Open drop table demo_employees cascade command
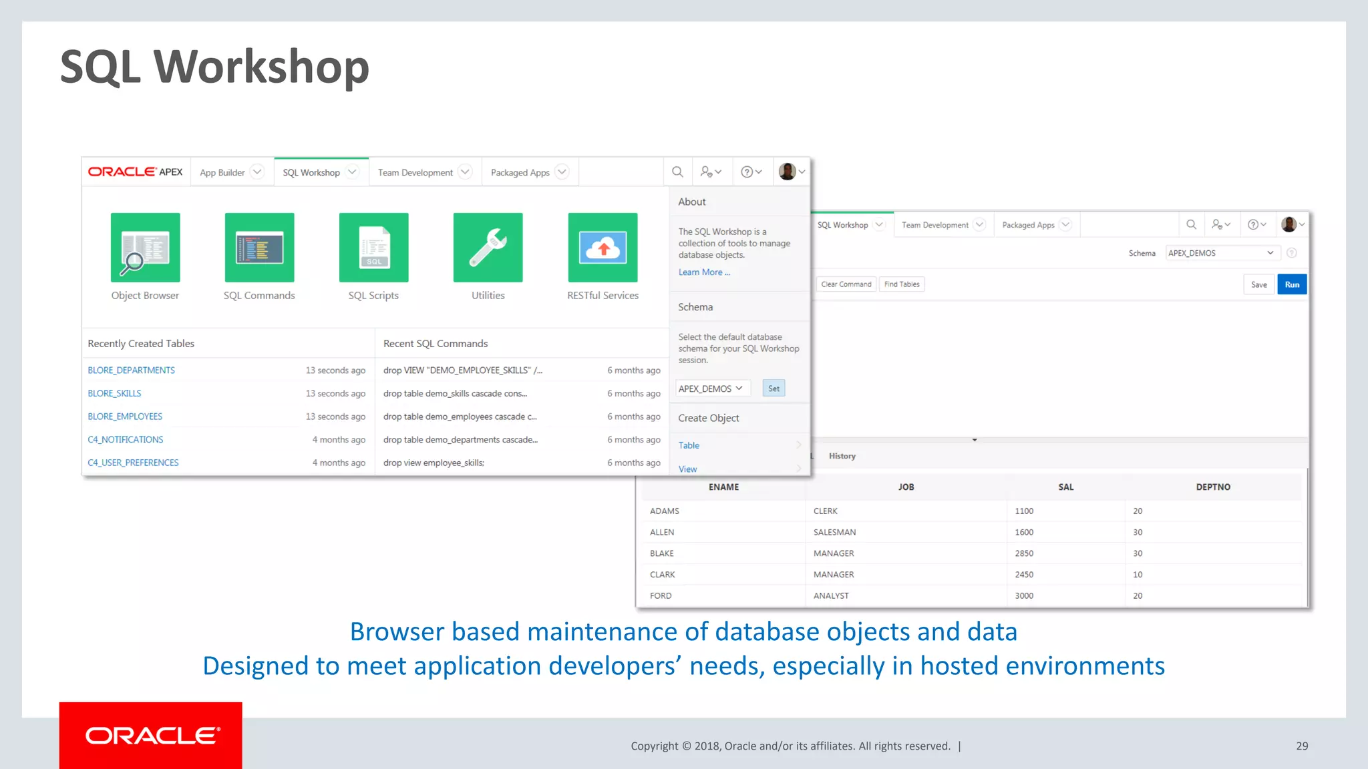 (x=460, y=417)
